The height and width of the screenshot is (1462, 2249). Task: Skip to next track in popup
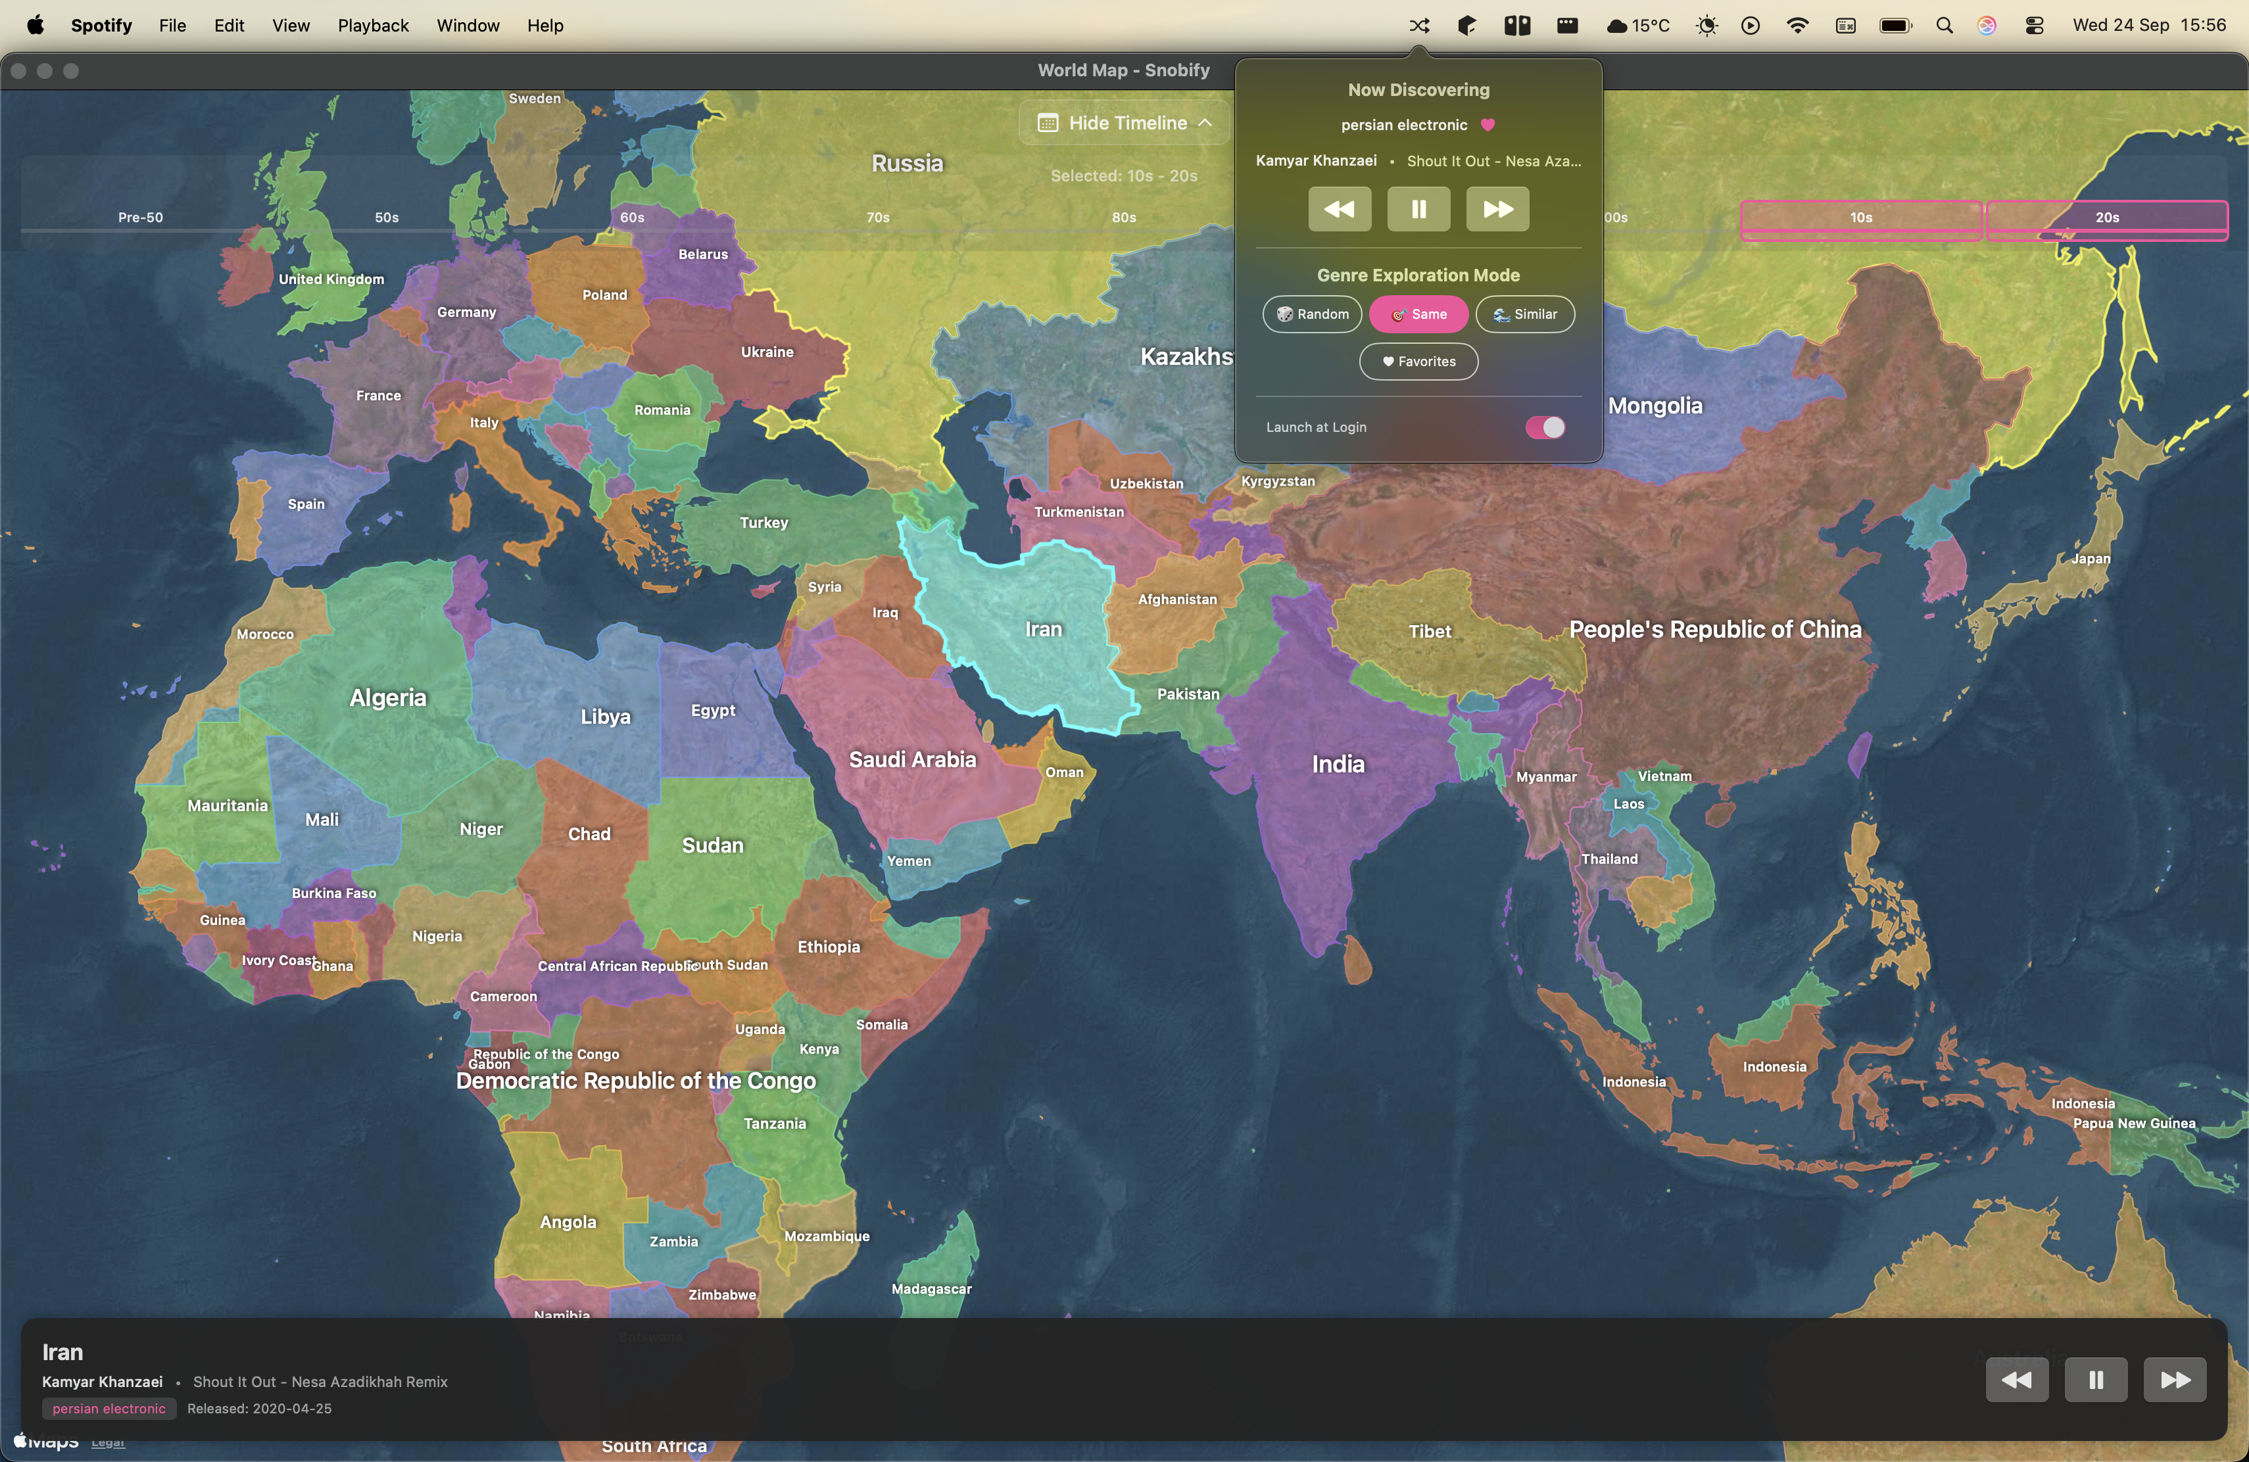point(1497,209)
